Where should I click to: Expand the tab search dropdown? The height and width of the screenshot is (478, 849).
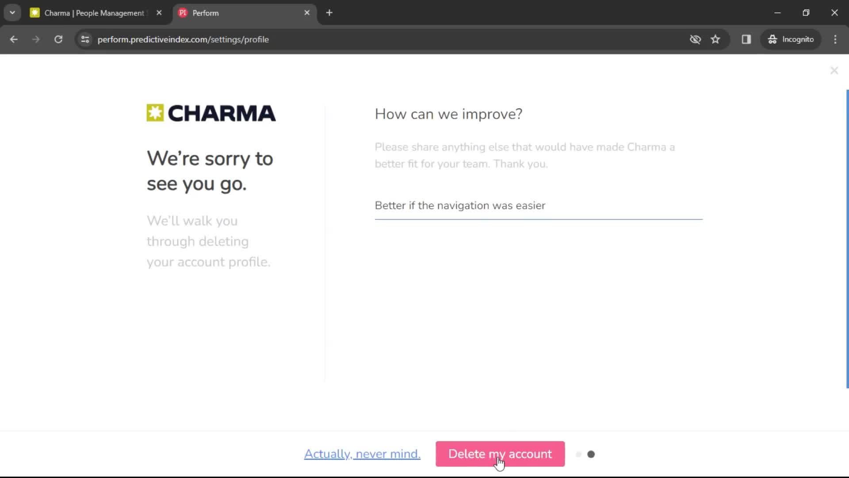12,13
